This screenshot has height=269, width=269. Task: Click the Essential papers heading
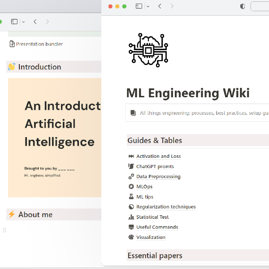(x=155, y=256)
